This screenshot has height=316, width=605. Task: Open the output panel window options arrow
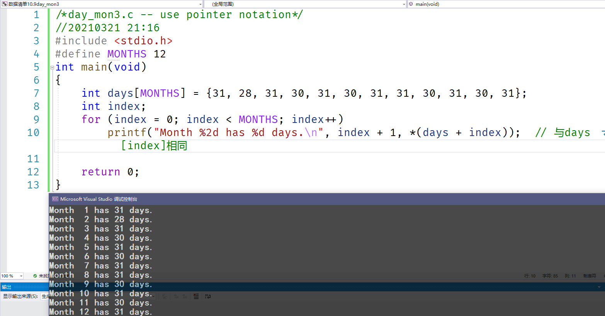click(599, 287)
